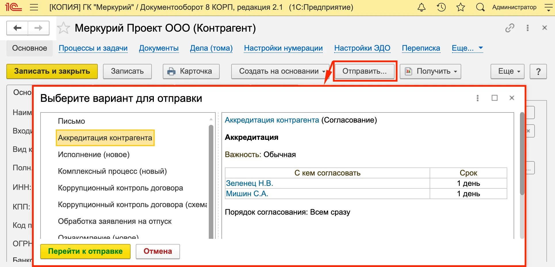The height and width of the screenshot is (267, 555).
Task: Open help with the question mark button
Action: (x=538, y=71)
